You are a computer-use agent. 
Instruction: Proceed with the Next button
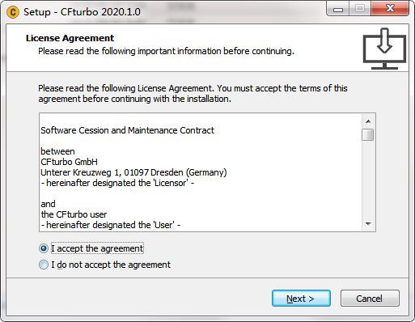pyautogui.click(x=301, y=299)
